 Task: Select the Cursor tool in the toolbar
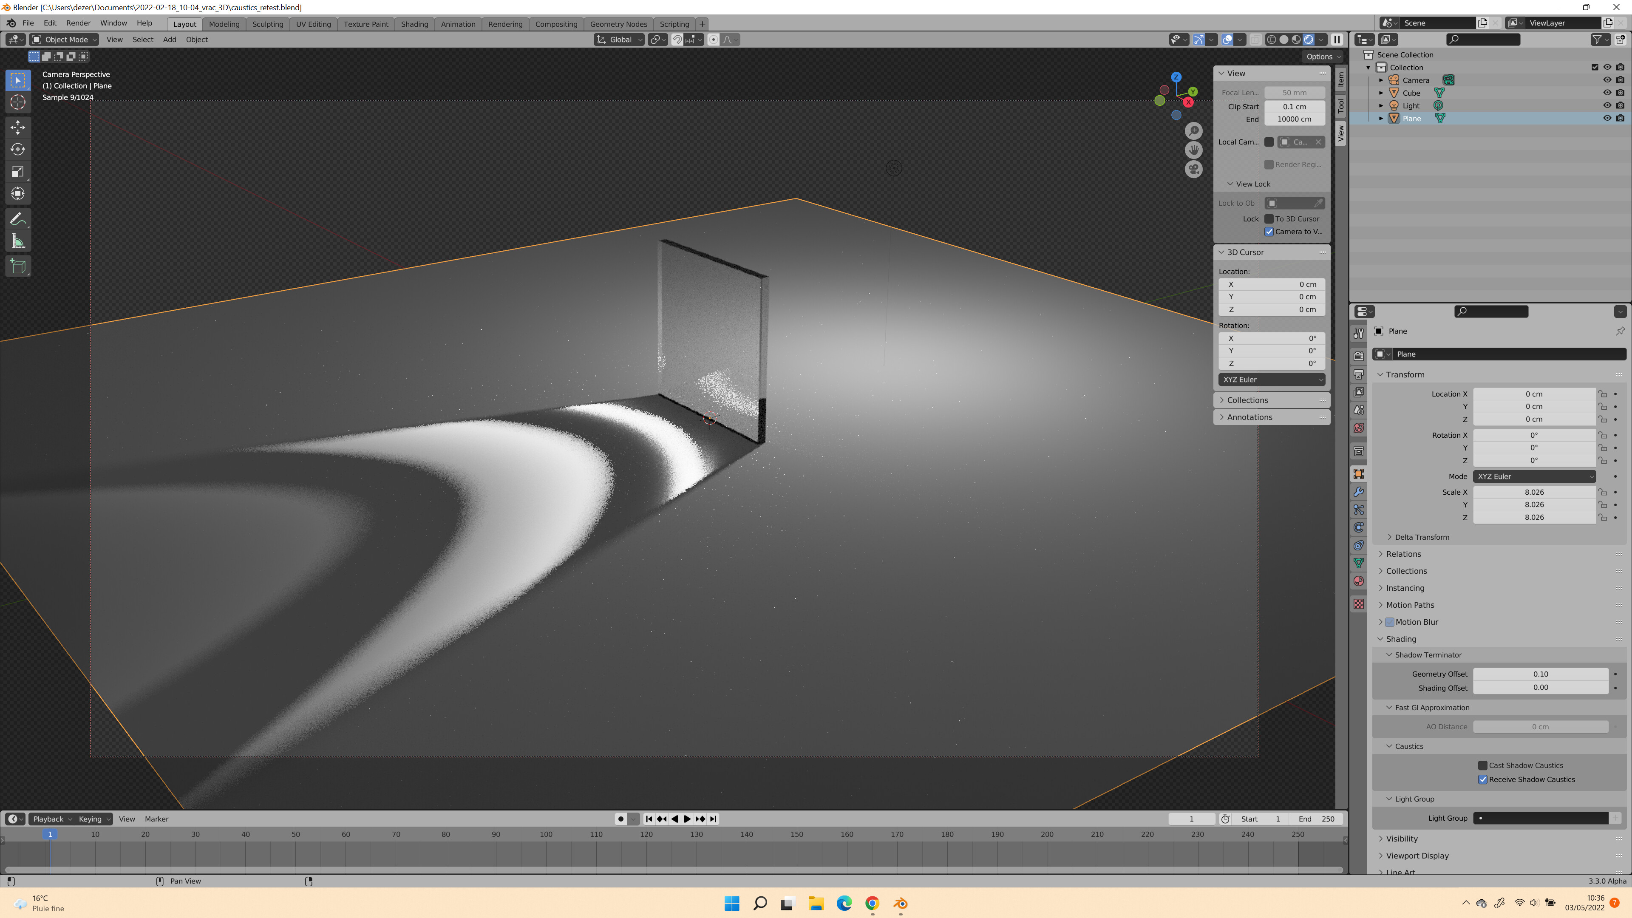18,102
